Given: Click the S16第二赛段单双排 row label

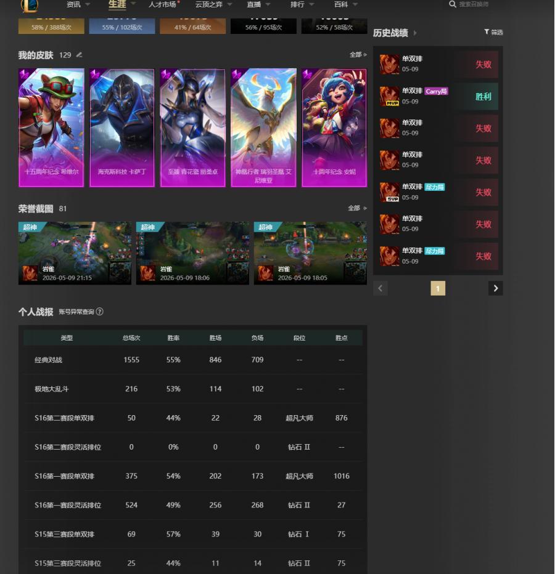Looking at the screenshot, I should pos(65,418).
